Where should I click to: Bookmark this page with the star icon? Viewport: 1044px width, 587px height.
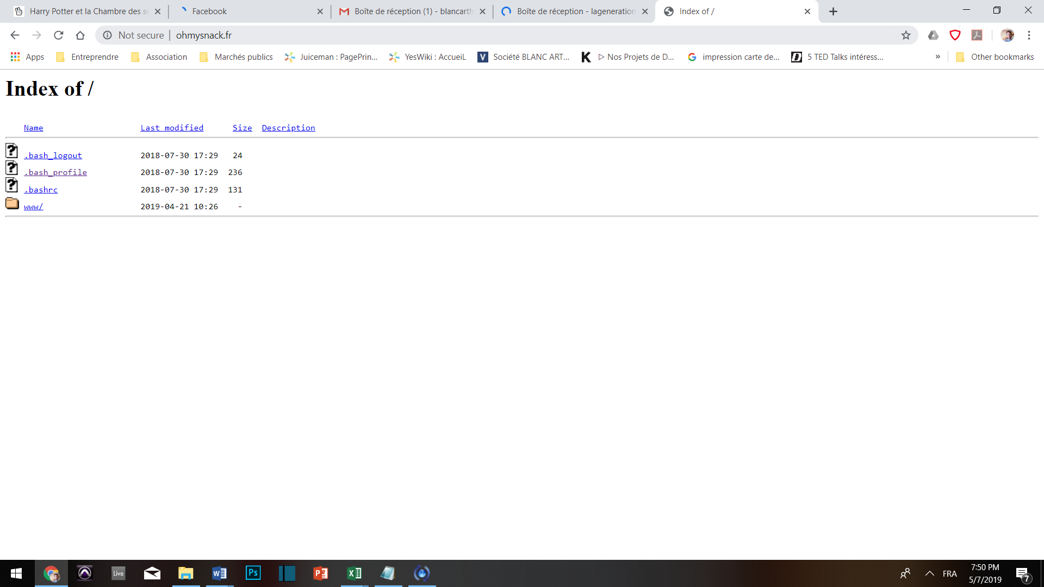point(906,35)
